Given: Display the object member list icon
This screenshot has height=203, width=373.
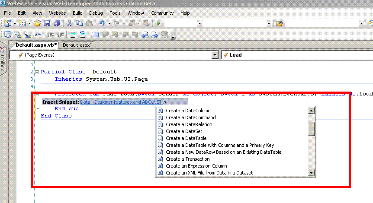Looking at the screenshot, I should (x=8, y=35).
